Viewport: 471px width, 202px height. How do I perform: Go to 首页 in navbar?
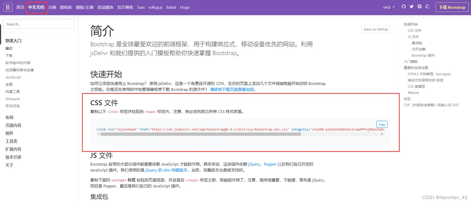coord(20,7)
